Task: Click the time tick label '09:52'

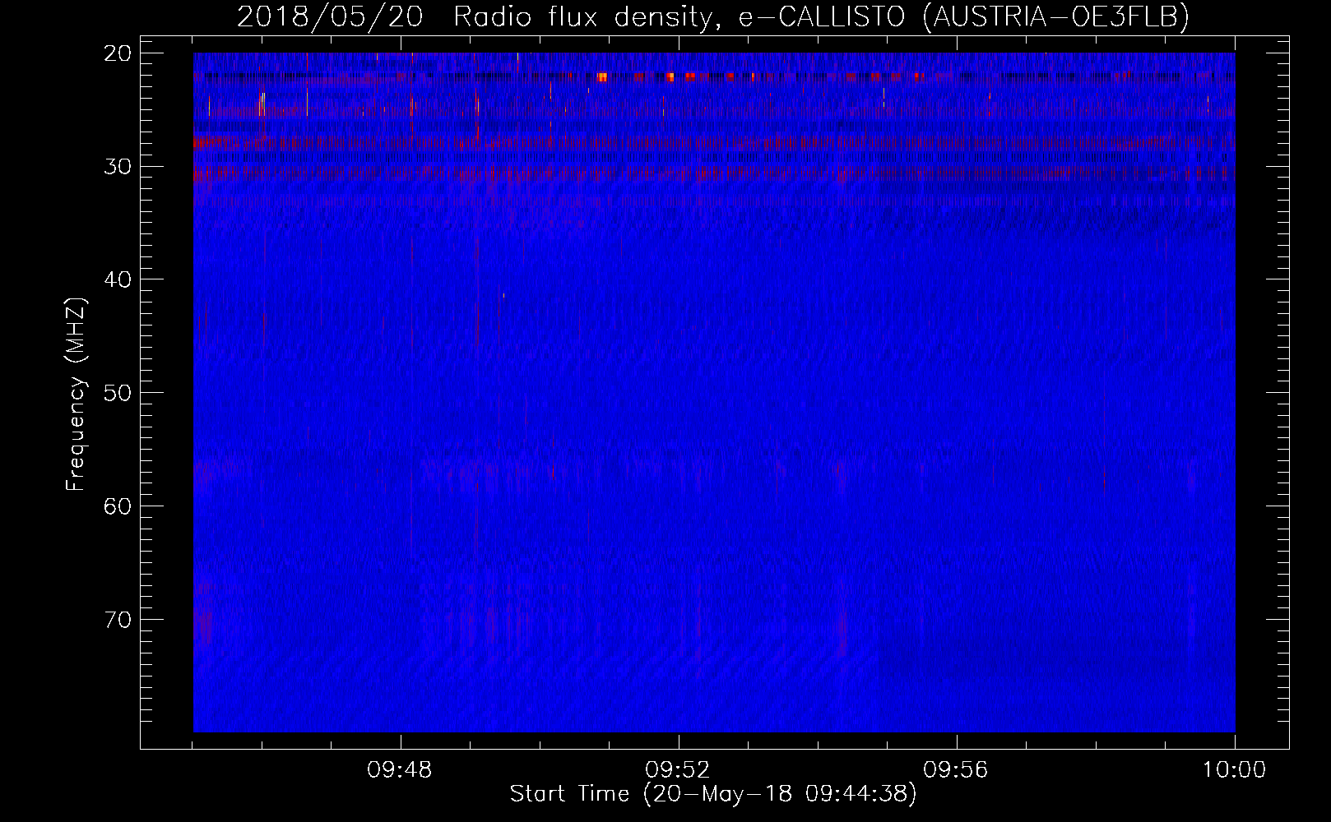Action: pos(678,770)
